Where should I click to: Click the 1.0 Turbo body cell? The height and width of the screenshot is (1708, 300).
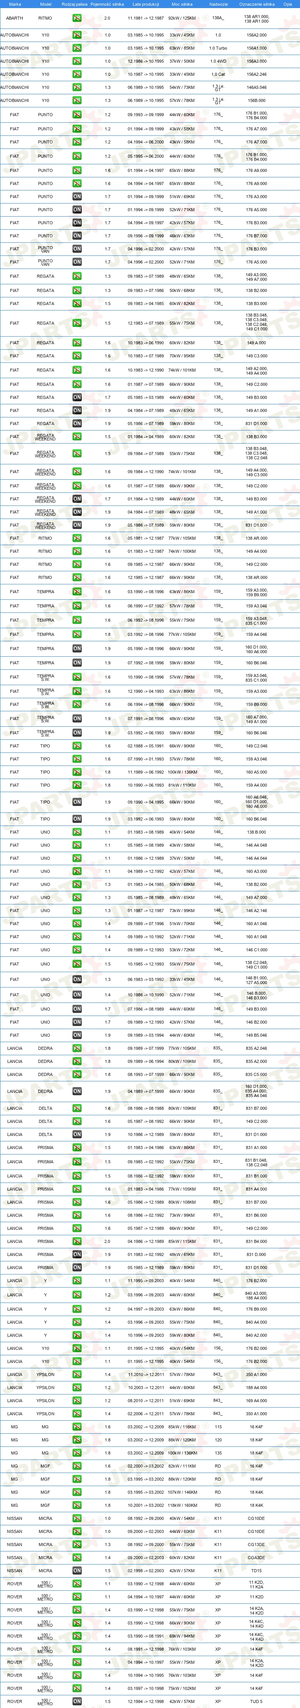[x=218, y=48]
